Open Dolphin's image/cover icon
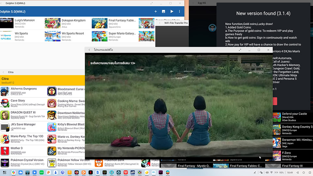 tap(163, 12)
